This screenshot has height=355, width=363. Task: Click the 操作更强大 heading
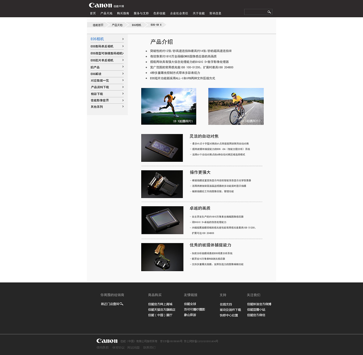(200, 172)
